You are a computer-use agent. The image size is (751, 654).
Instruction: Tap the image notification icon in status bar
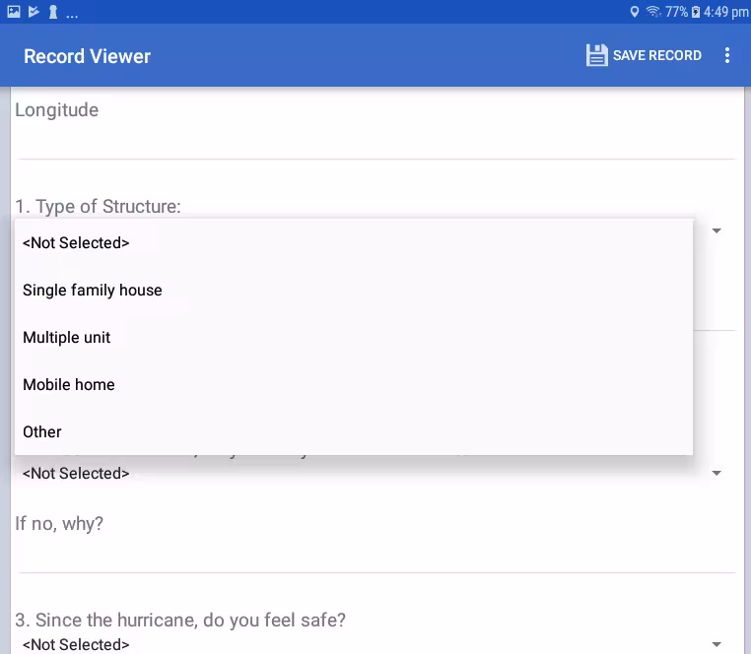point(14,12)
